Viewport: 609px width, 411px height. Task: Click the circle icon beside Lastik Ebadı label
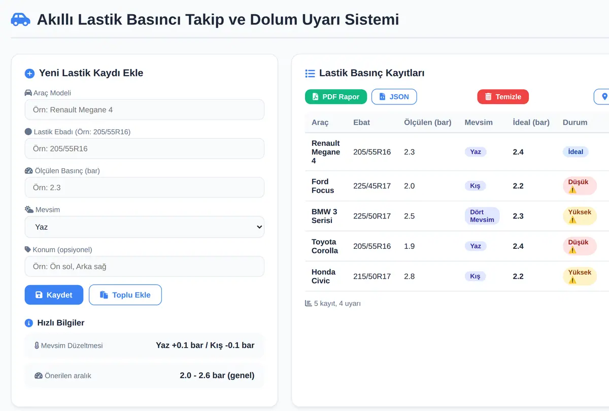coord(28,132)
